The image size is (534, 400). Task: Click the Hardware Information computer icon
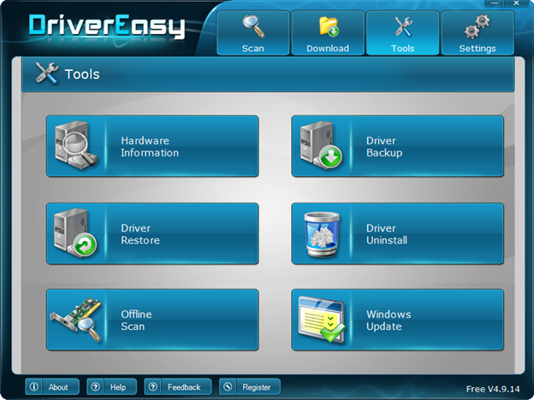pos(76,145)
